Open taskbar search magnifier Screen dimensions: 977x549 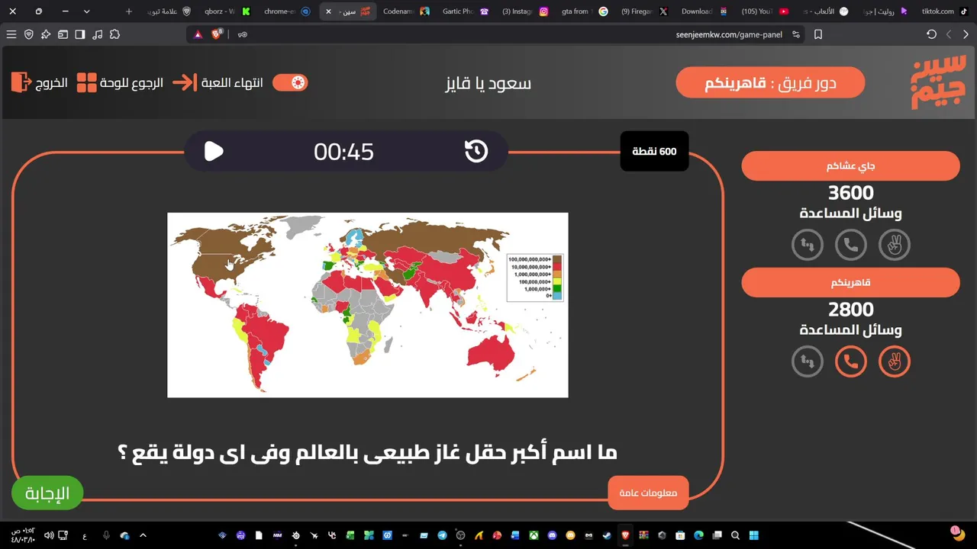pyautogui.click(x=735, y=535)
